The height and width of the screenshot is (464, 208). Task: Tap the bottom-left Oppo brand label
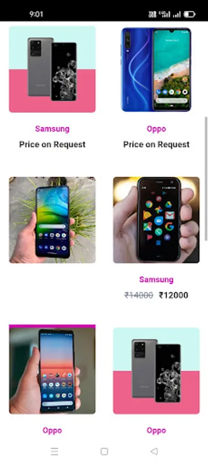tap(53, 430)
